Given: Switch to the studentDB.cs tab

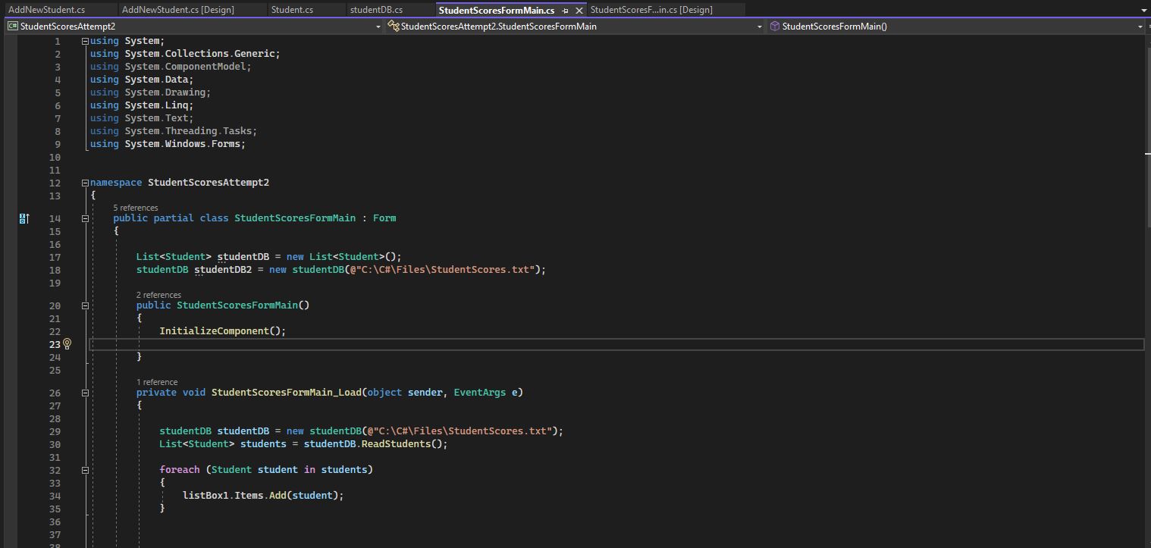Looking at the screenshot, I should 376,10.
